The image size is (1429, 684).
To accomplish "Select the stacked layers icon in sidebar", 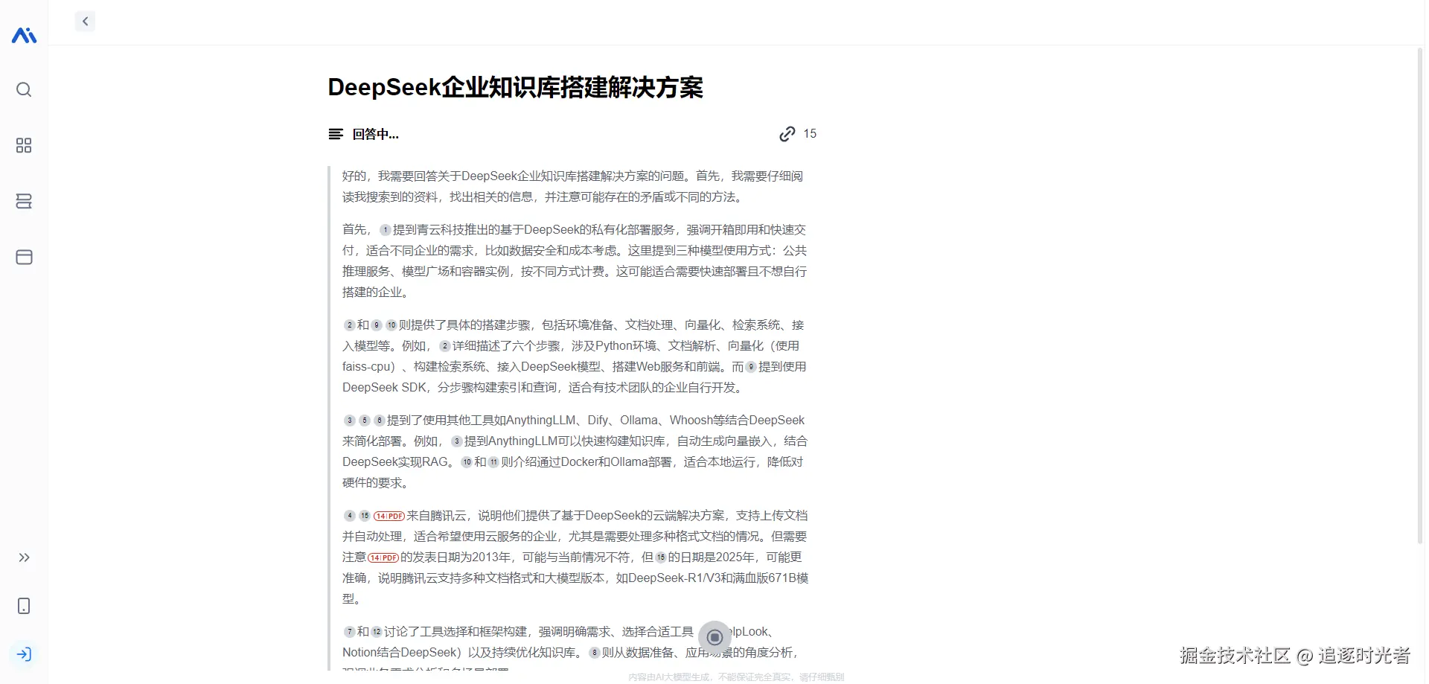I will [x=24, y=201].
